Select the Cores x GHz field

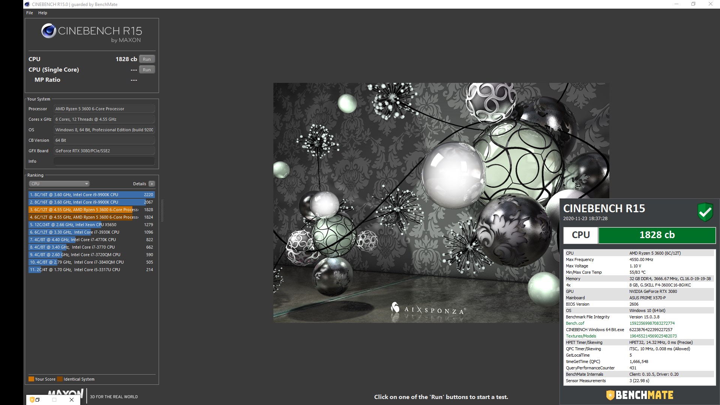[x=104, y=119]
